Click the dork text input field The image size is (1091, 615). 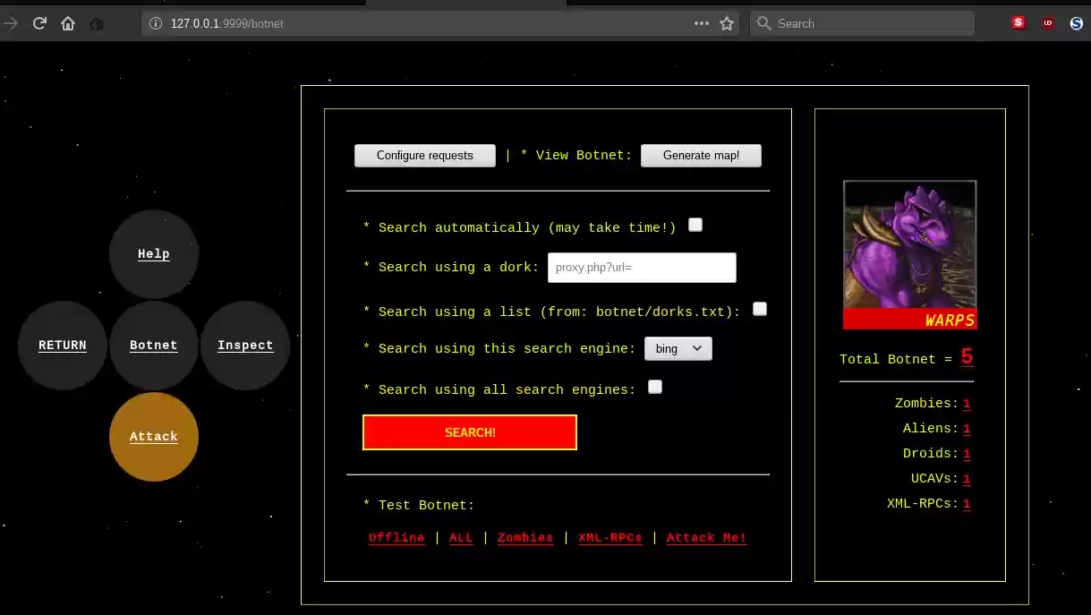click(642, 268)
